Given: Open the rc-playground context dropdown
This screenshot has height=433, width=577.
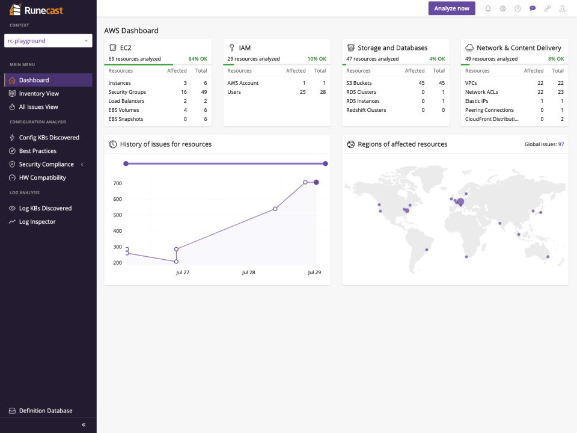Looking at the screenshot, I should point(48,40).
